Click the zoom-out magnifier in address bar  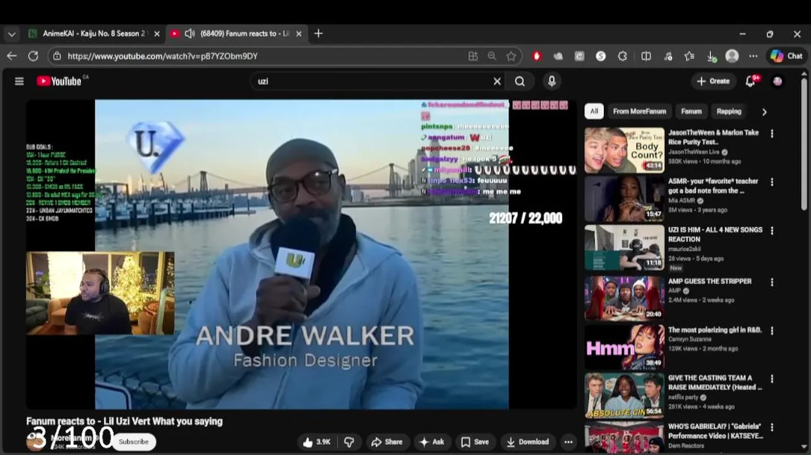click(492, 56)
